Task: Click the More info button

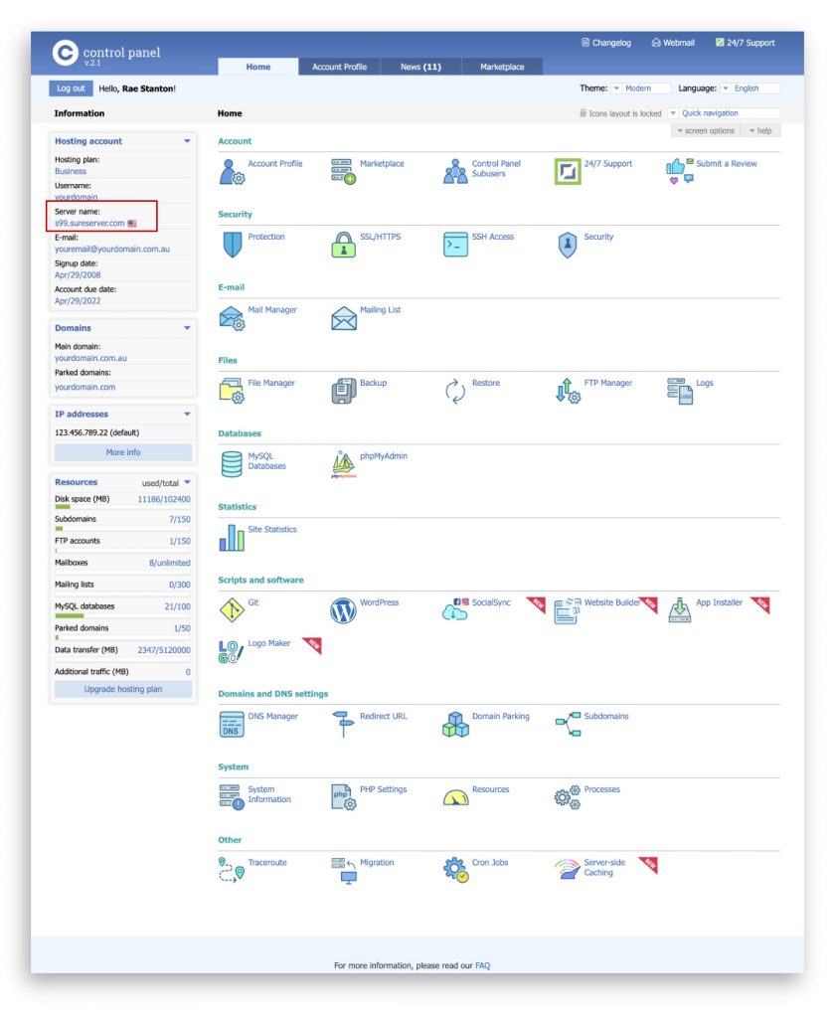Action: pos(122,452)
